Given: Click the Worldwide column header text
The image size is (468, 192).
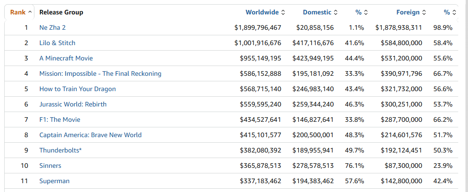Looking at the screenshot, I should pyautogui.click(x=262, y=12).
